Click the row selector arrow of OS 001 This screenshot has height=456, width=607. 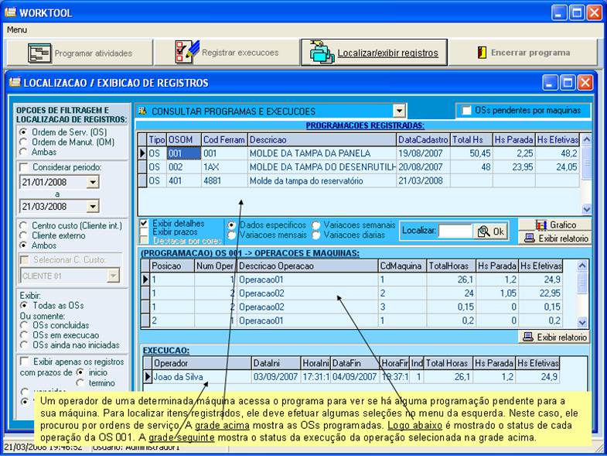pos(142,153)
